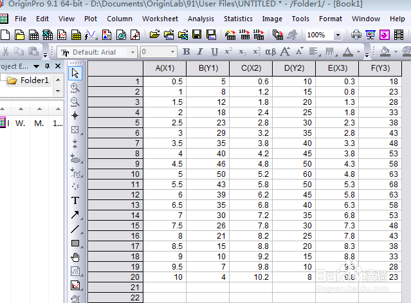The width and height of the screenshot is (411, 303).
Task: Open the Worksheet menu
Action: click(x=160, y=19)
